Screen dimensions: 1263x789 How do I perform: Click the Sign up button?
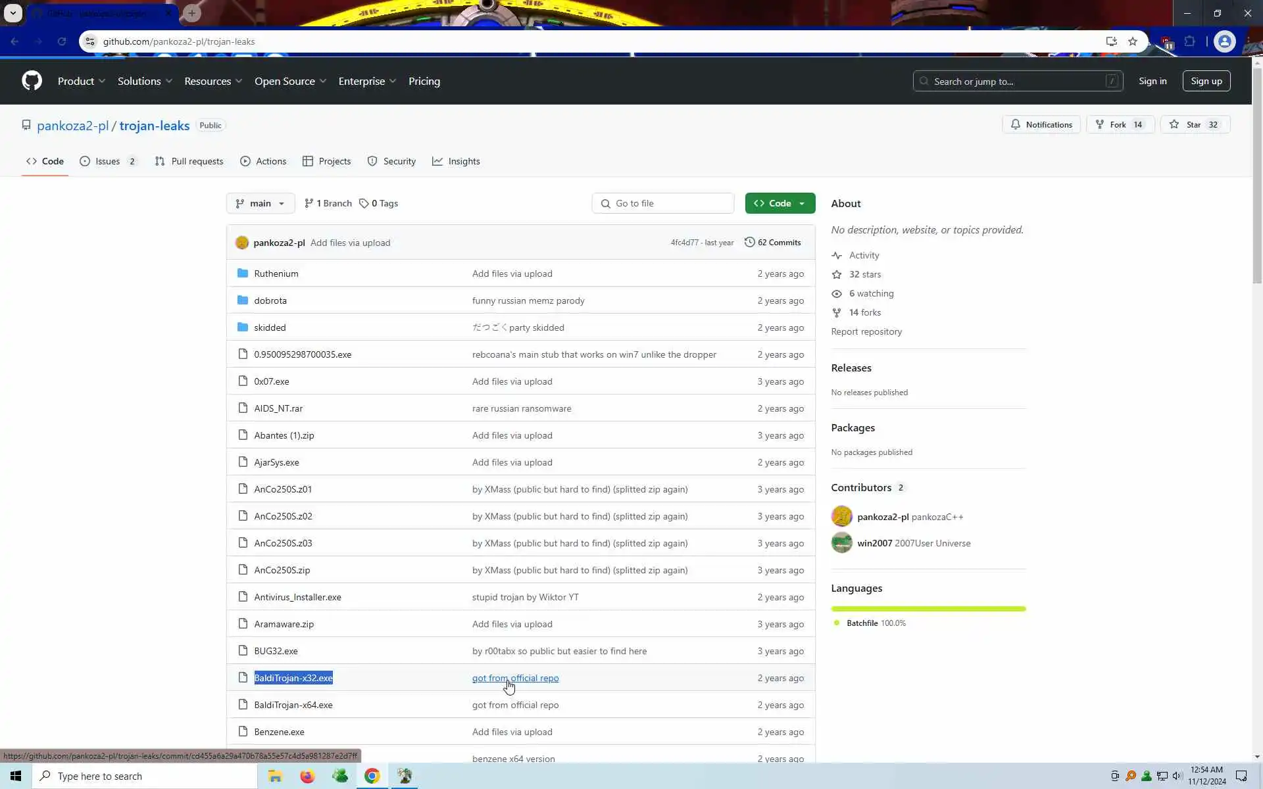point(1206,81)
